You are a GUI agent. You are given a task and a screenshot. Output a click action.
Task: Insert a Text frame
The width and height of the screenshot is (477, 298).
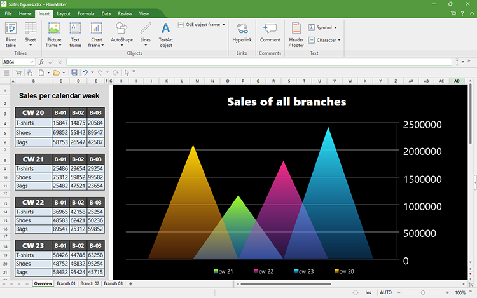pos(75,34)
